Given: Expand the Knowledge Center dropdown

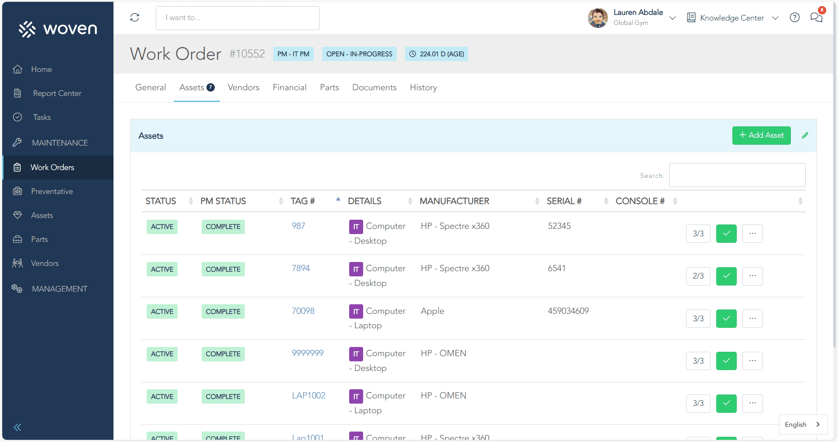Looking at the screenshot, I should coord(775,18).
